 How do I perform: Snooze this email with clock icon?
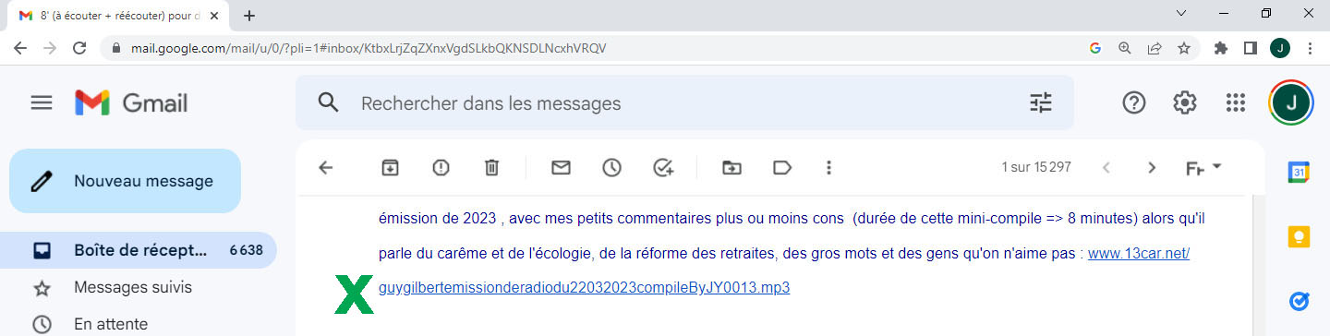coord(611,167)
